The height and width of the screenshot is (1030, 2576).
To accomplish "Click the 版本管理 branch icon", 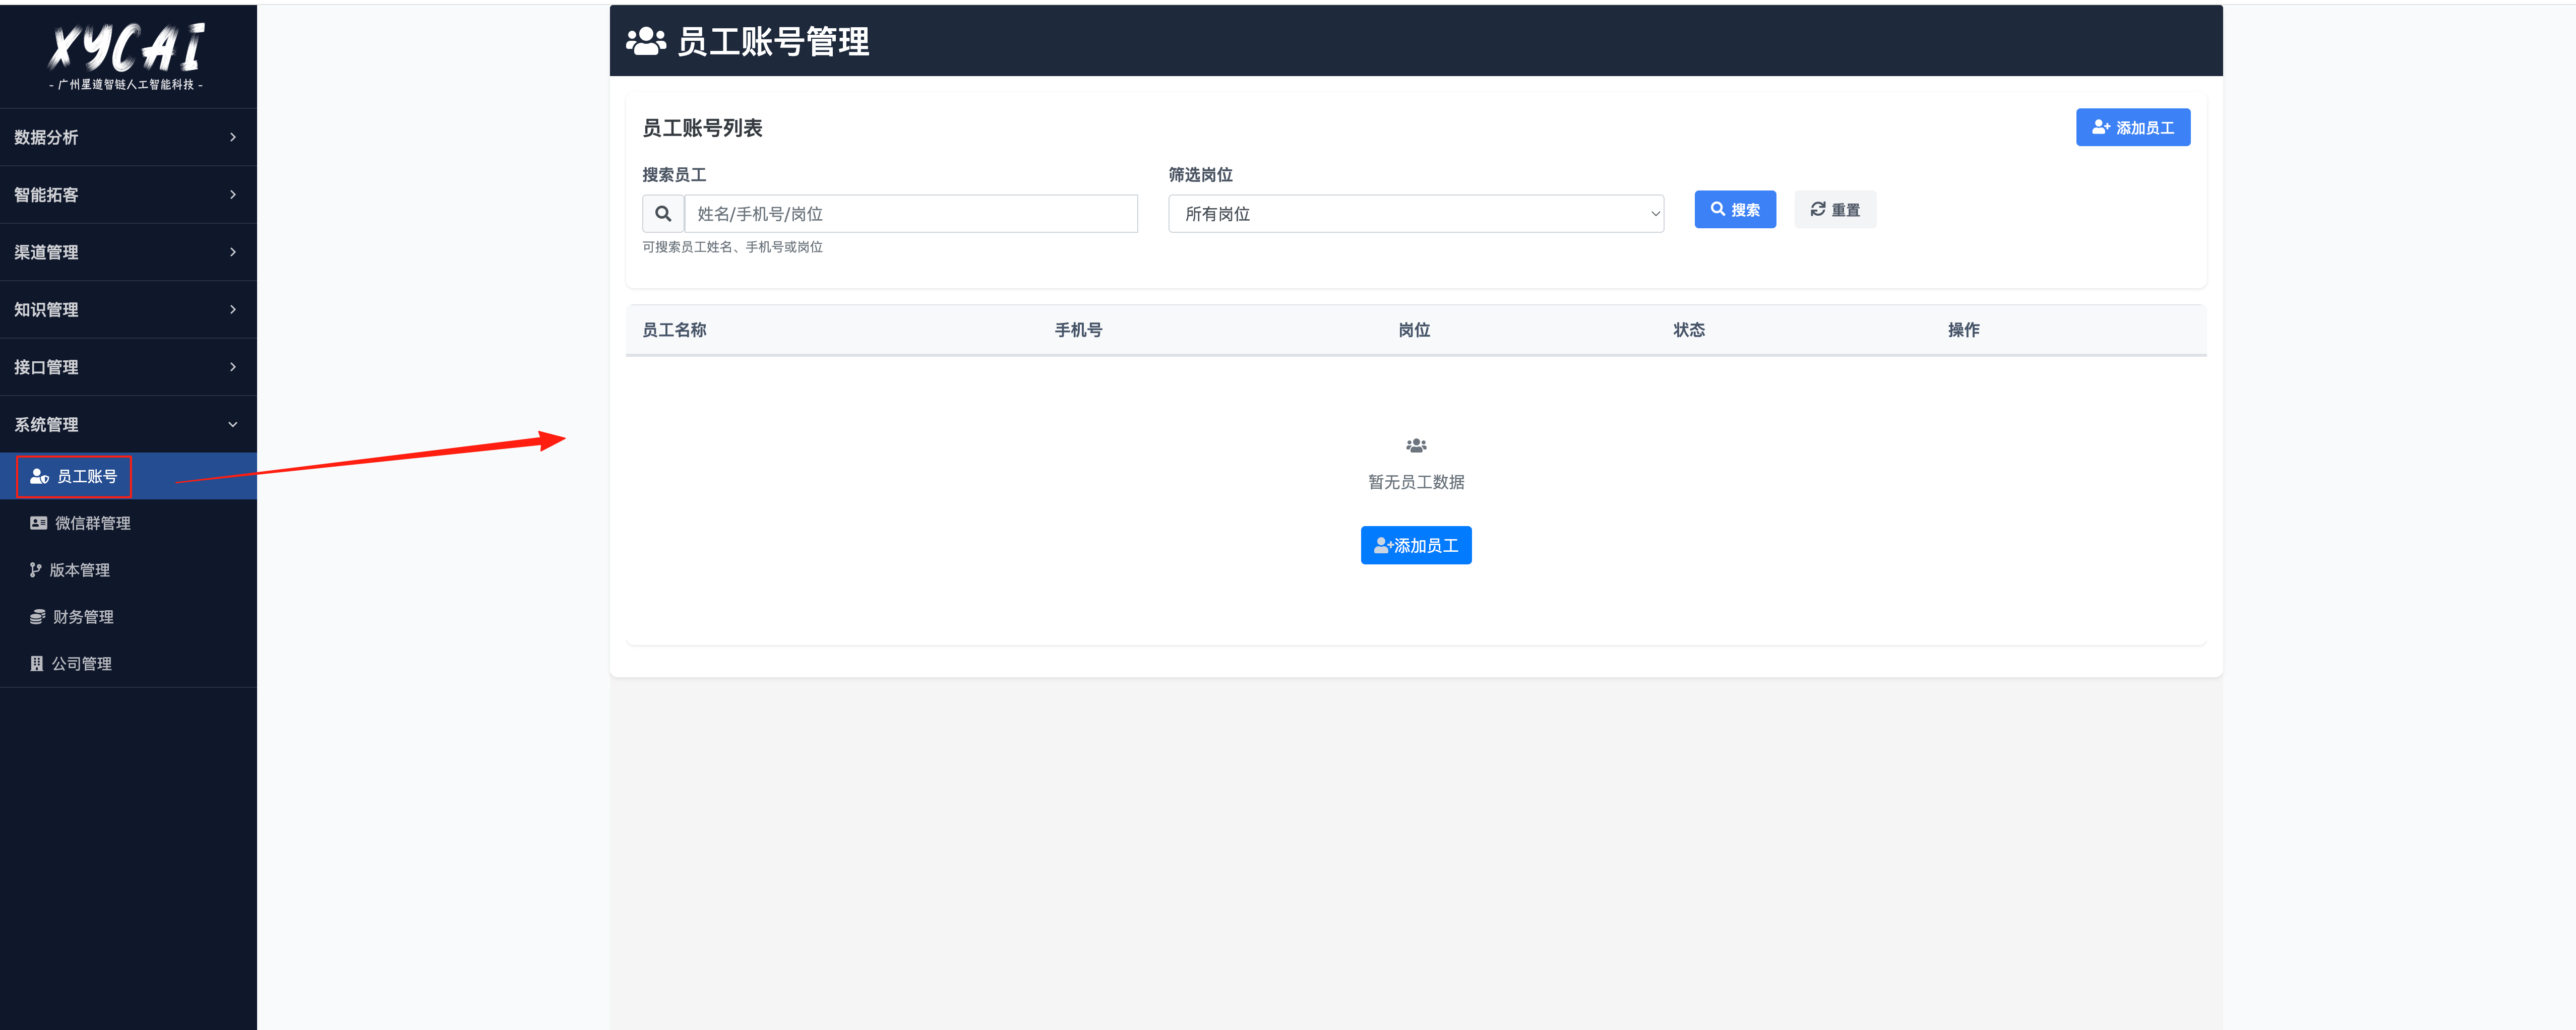I will point(36,570).
